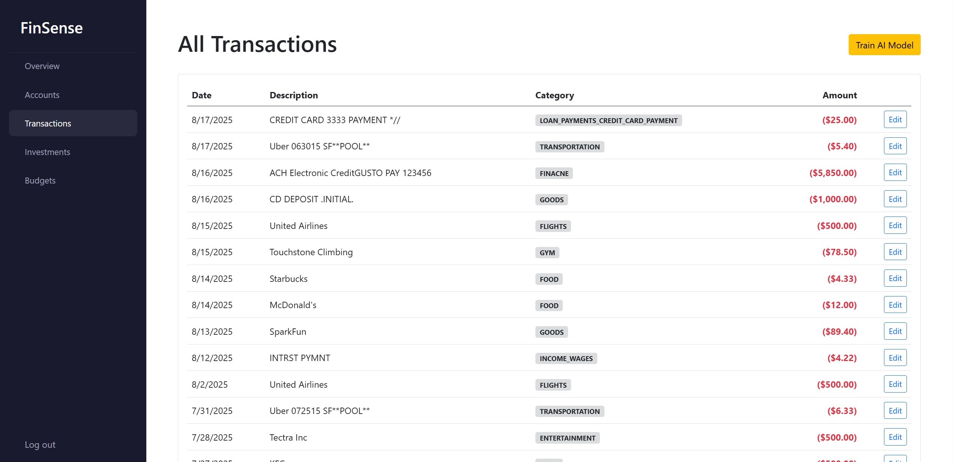Click the INCOME_WAGES category badge

[x=566, y=358]
